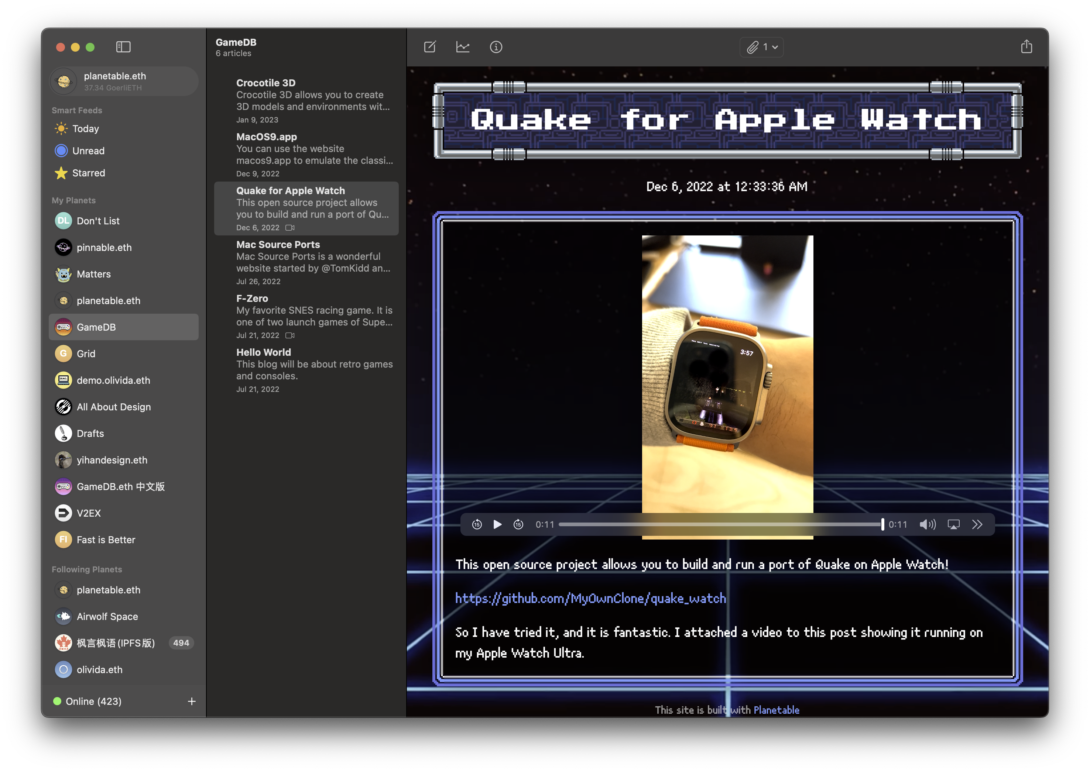Open the Mac Source Ports article
Image resolution: width=1090 pixels, height=772 pixels.
307,262
